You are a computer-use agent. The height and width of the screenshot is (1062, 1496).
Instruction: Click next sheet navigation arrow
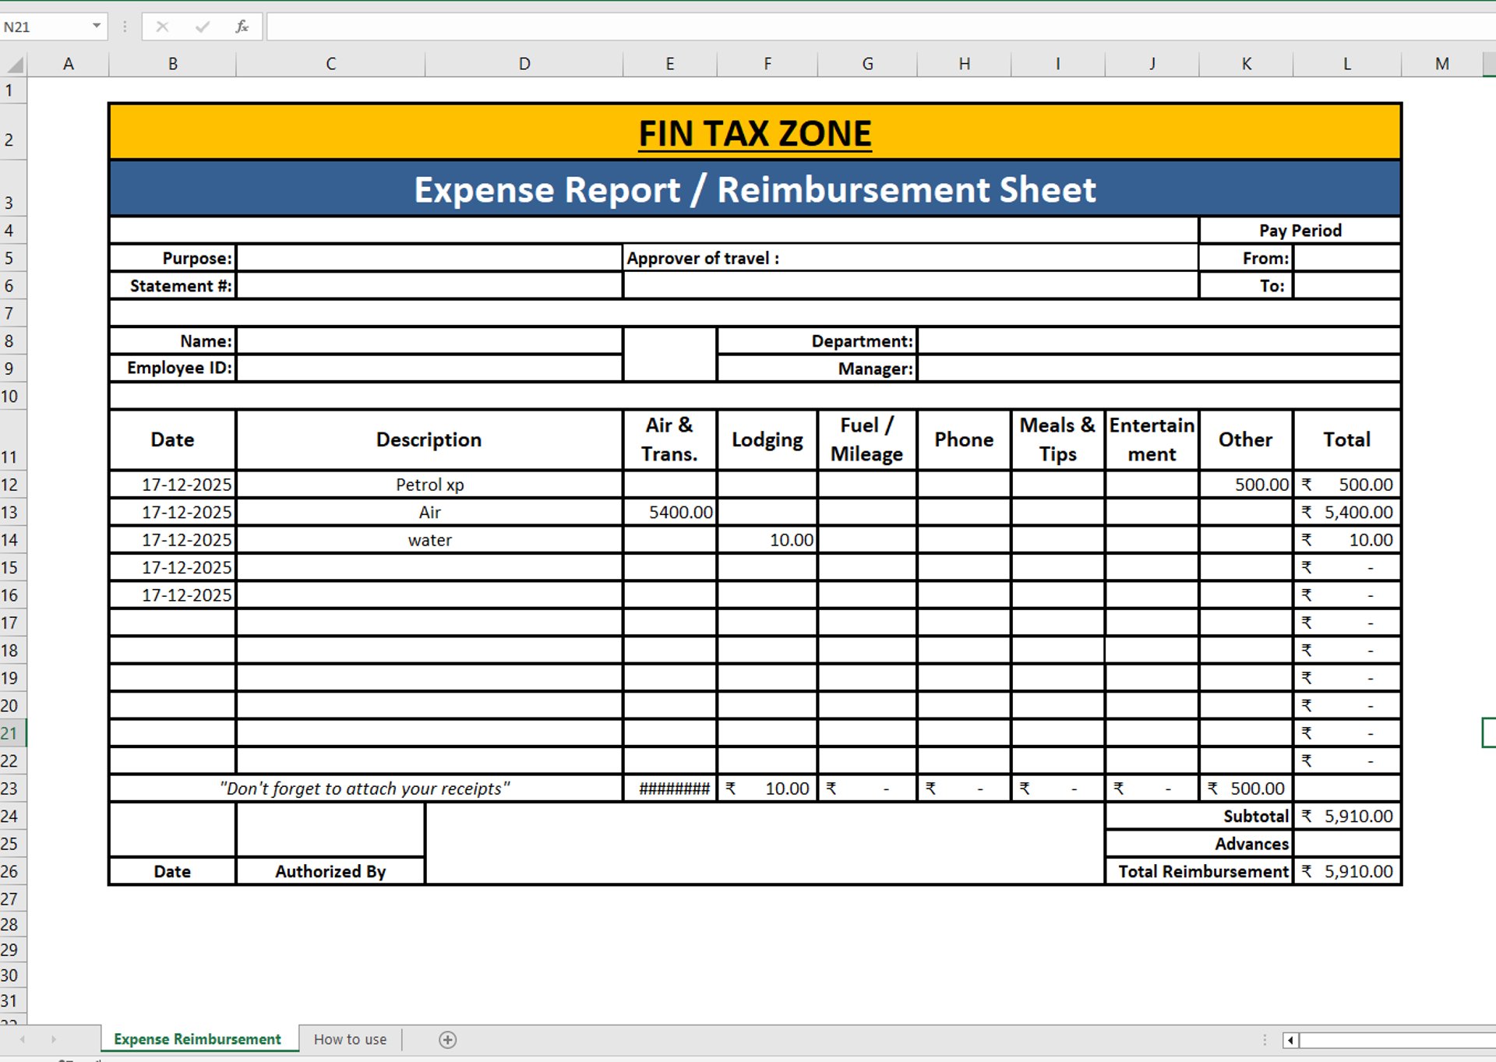click(53, 1039)
